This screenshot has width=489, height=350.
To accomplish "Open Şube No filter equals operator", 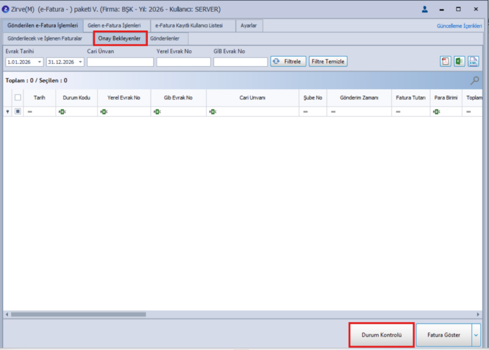I will [305, 112].
